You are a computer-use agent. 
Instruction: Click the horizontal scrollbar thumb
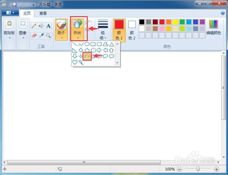[x=84, y=162]
